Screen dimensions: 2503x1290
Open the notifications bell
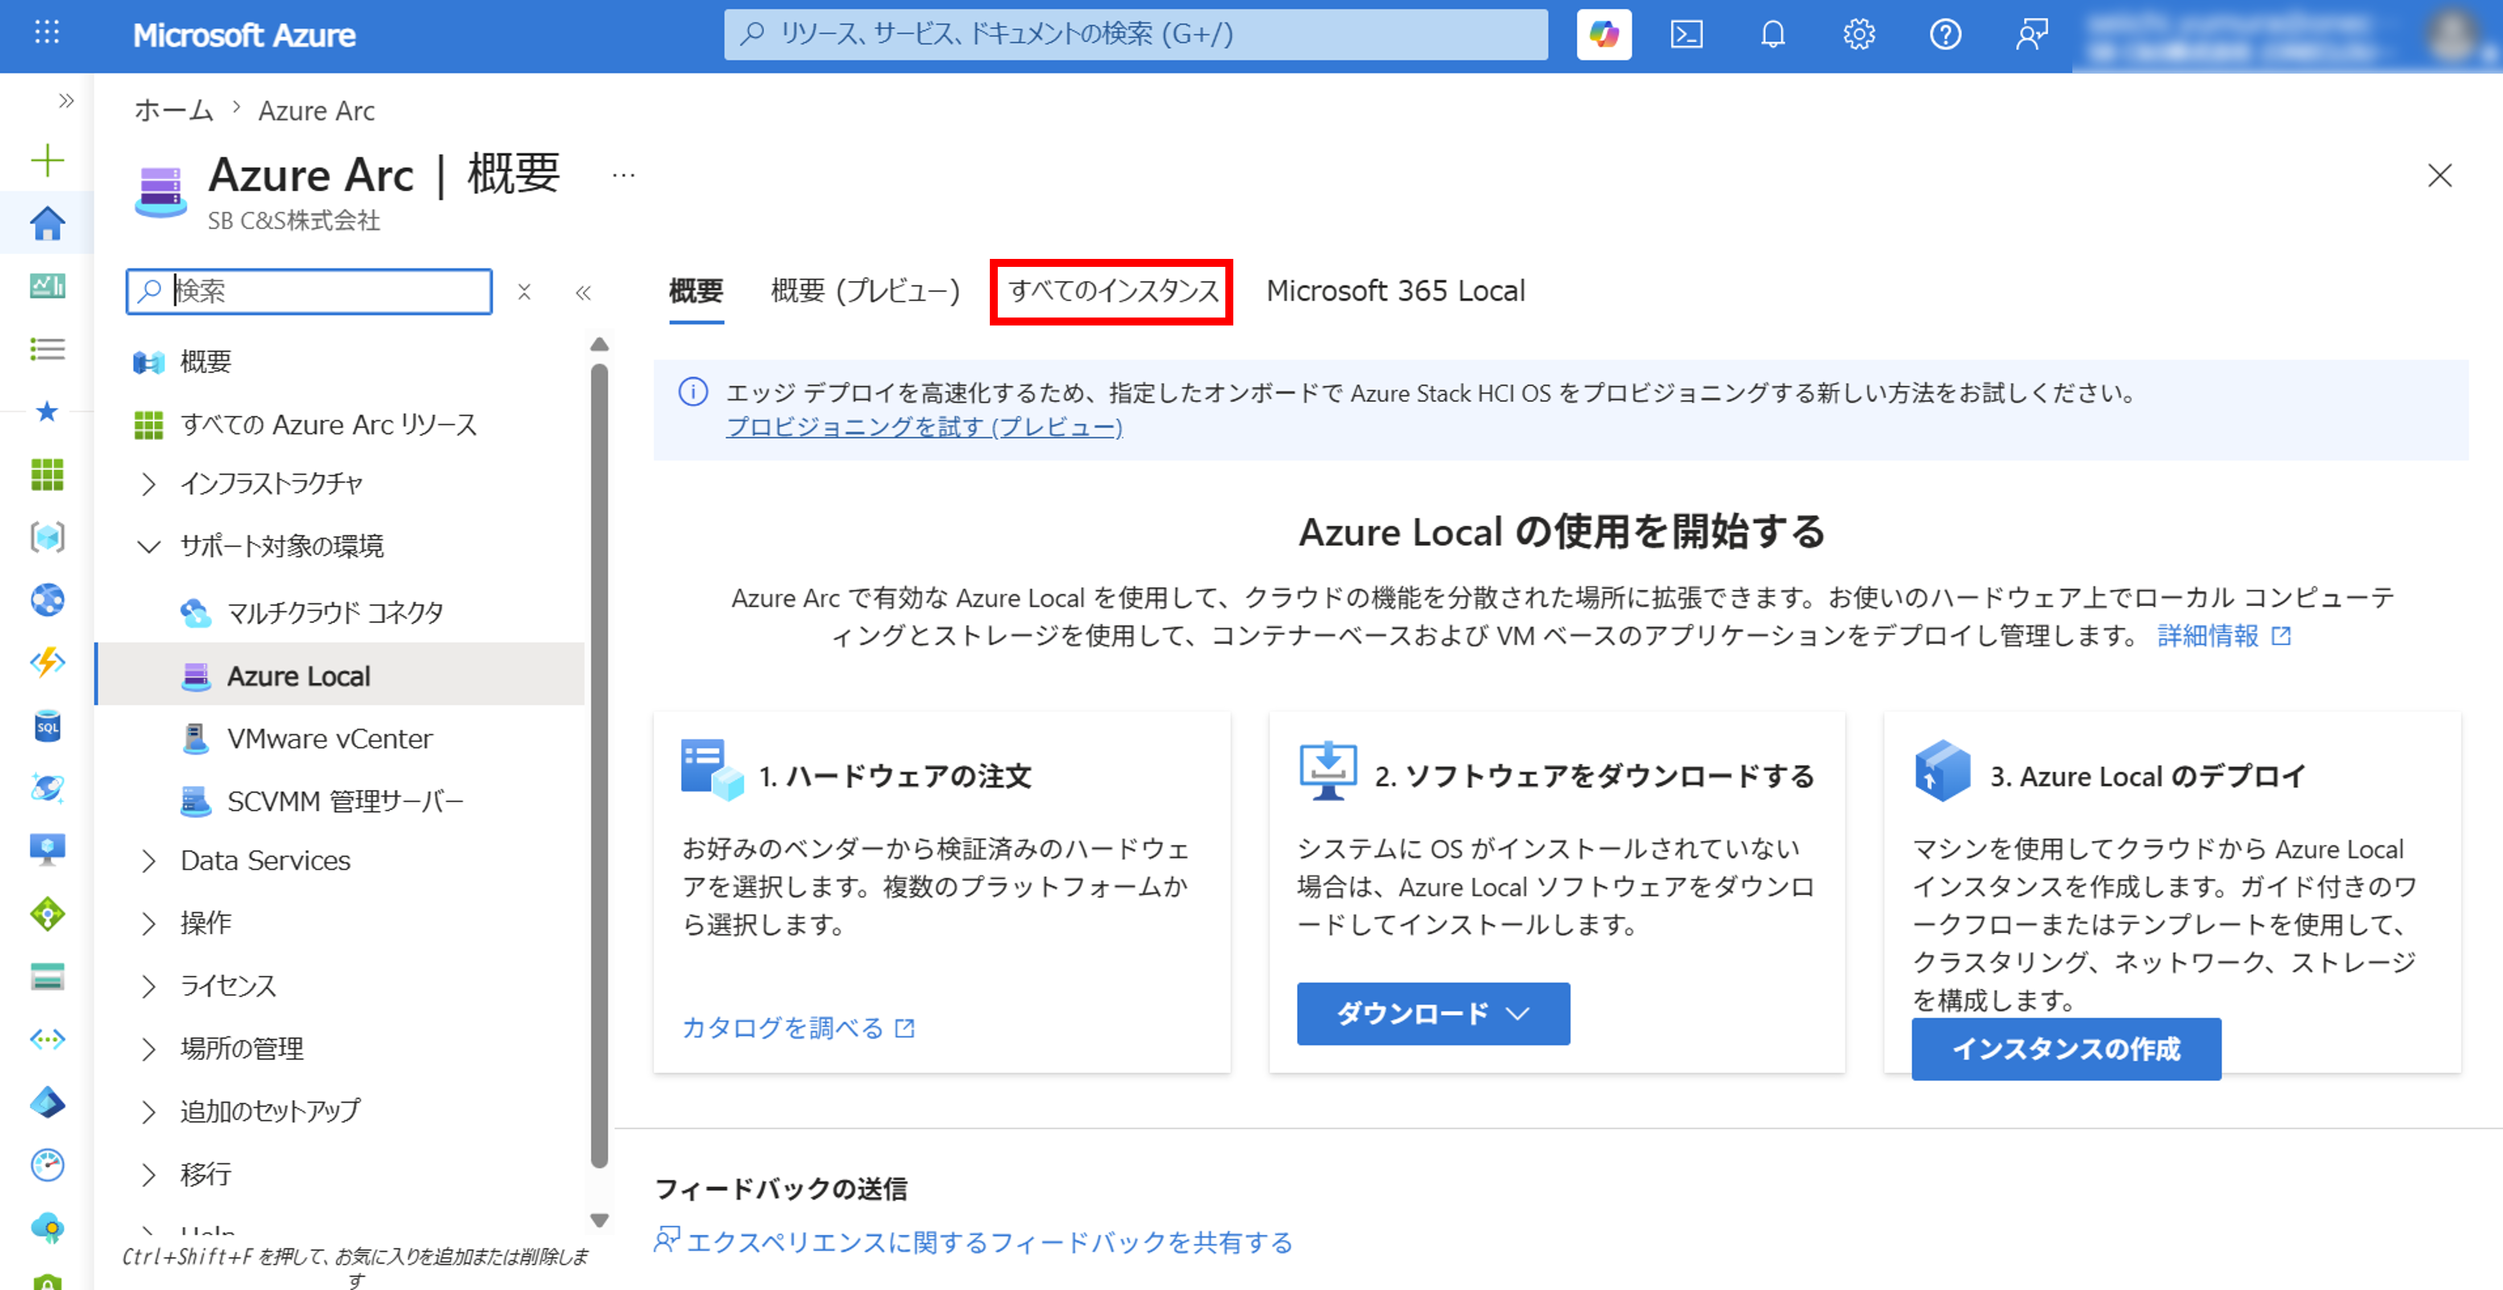pyautogui.click(x=1773, y=35)
